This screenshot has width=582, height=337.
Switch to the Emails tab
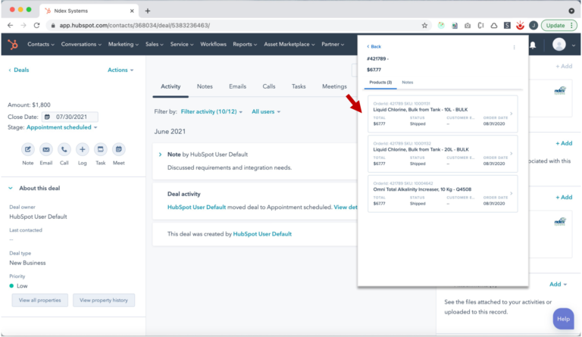coord(237,86)
